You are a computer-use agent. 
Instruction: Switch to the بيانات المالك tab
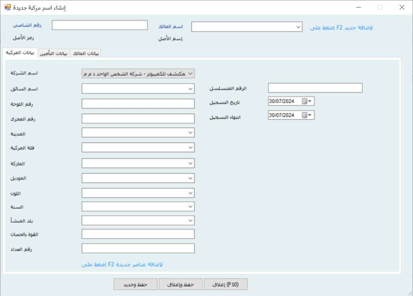[x=85, y=53]
